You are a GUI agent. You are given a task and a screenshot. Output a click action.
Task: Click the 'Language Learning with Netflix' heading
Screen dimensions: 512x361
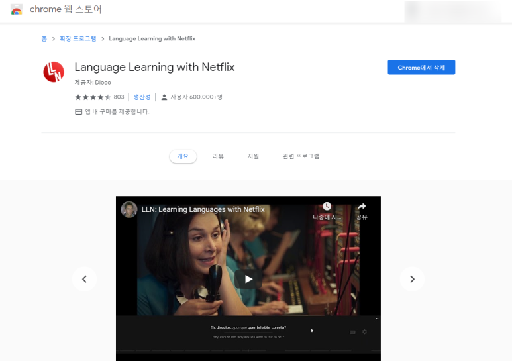pyautogui.click(x=154, y=67)
